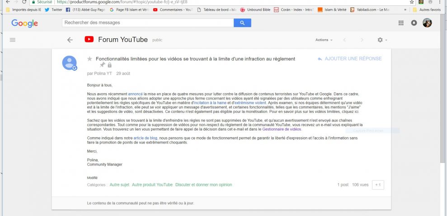Open the Corán Index bookmark

(x=294, y=9)
